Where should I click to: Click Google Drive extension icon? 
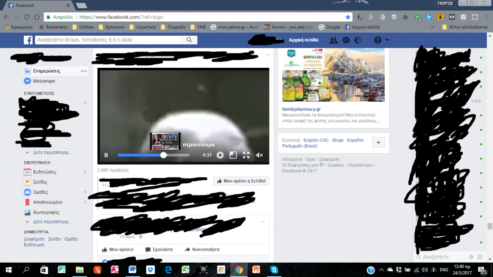click(382, 17)
